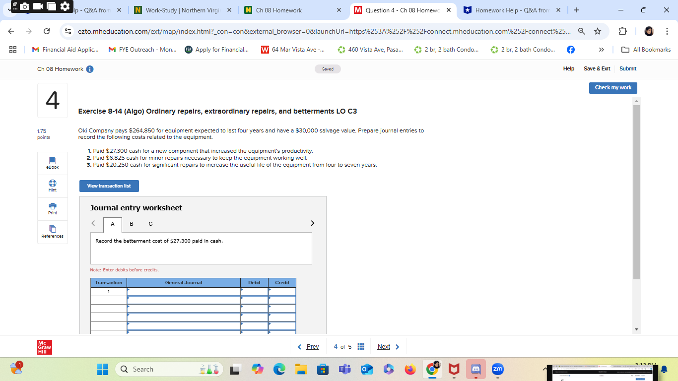Switch to journal entry tab C
Image resolution: width=678 pixels, height=381 pixels.
[x=150, y=224]
